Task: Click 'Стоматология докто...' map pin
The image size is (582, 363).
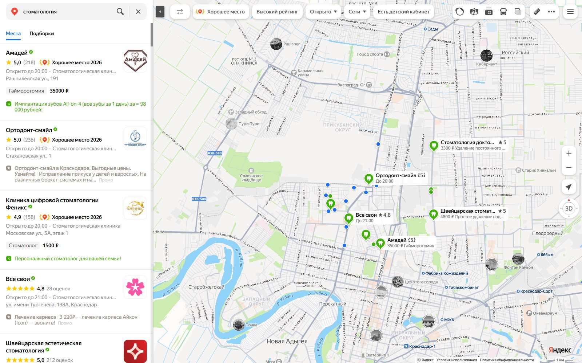Action: pyautogui.click(x=434, y=146)
